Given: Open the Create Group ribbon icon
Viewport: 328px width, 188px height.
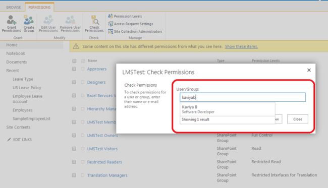Looking at the screenshot, I should (29, 24).
